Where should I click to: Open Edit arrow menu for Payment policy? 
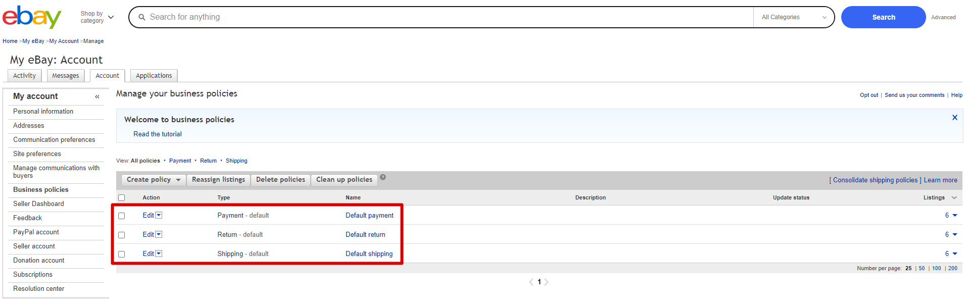pyautogui.click(x=159, y=215)
